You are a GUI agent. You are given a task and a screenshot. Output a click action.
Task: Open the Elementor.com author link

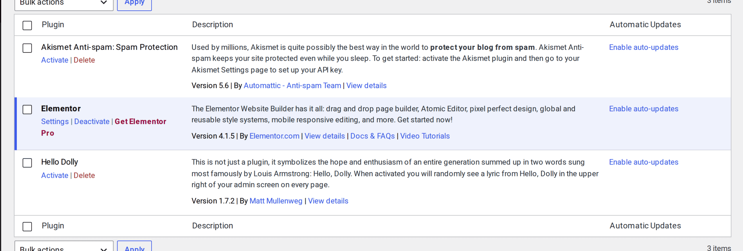(x=274, y=136)
